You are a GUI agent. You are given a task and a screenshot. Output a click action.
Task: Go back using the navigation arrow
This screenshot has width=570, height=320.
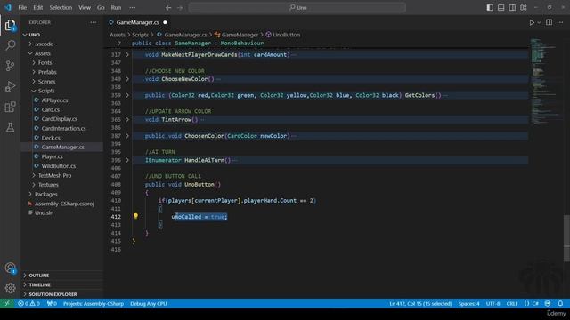(x=168, y=8)
